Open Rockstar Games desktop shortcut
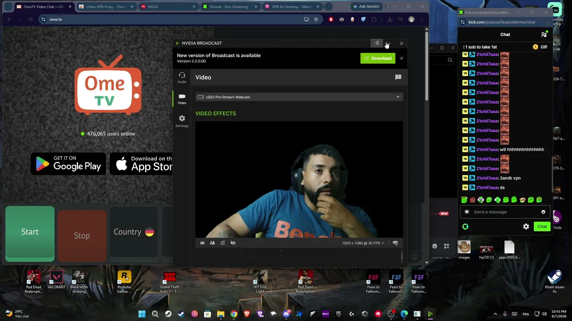 point(124,282)
